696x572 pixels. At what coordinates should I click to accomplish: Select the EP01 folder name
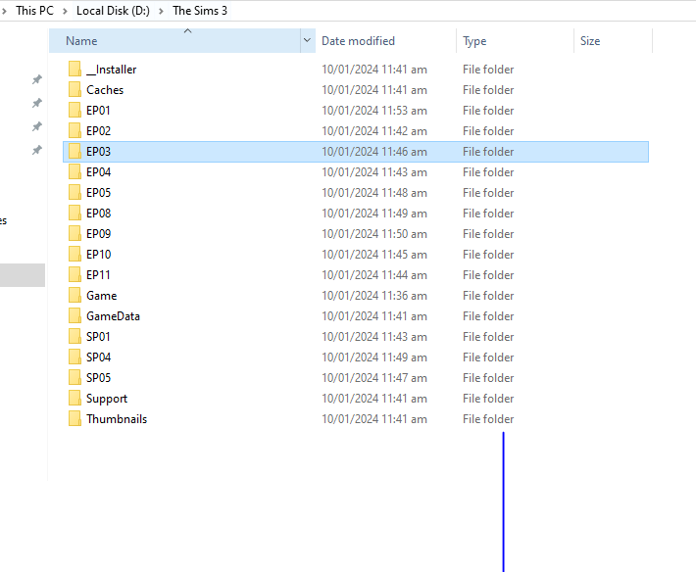pos(98,111)
